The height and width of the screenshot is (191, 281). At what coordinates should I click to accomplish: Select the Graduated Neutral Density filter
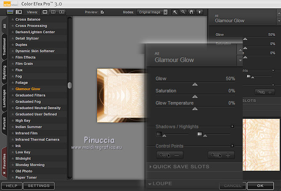tap(38, 108)
